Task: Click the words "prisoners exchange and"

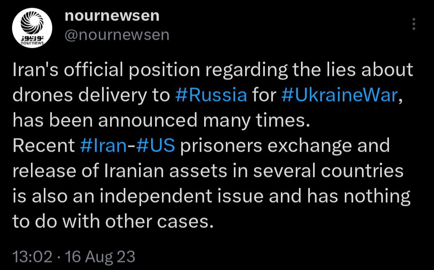Action: pyautogui.click(x=285, y=146)
